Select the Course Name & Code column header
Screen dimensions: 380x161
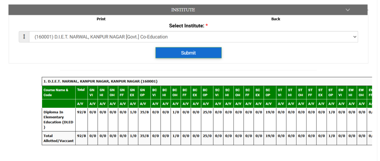click(x=58, y=92)
